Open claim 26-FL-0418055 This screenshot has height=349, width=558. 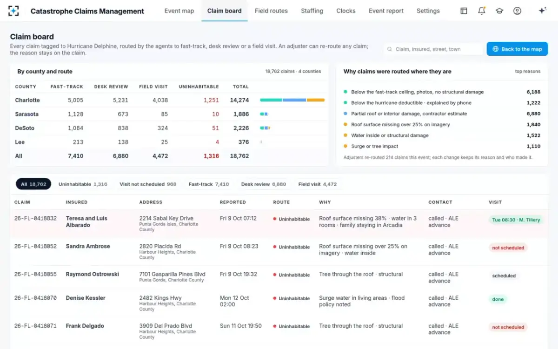(x=35, y=274)
